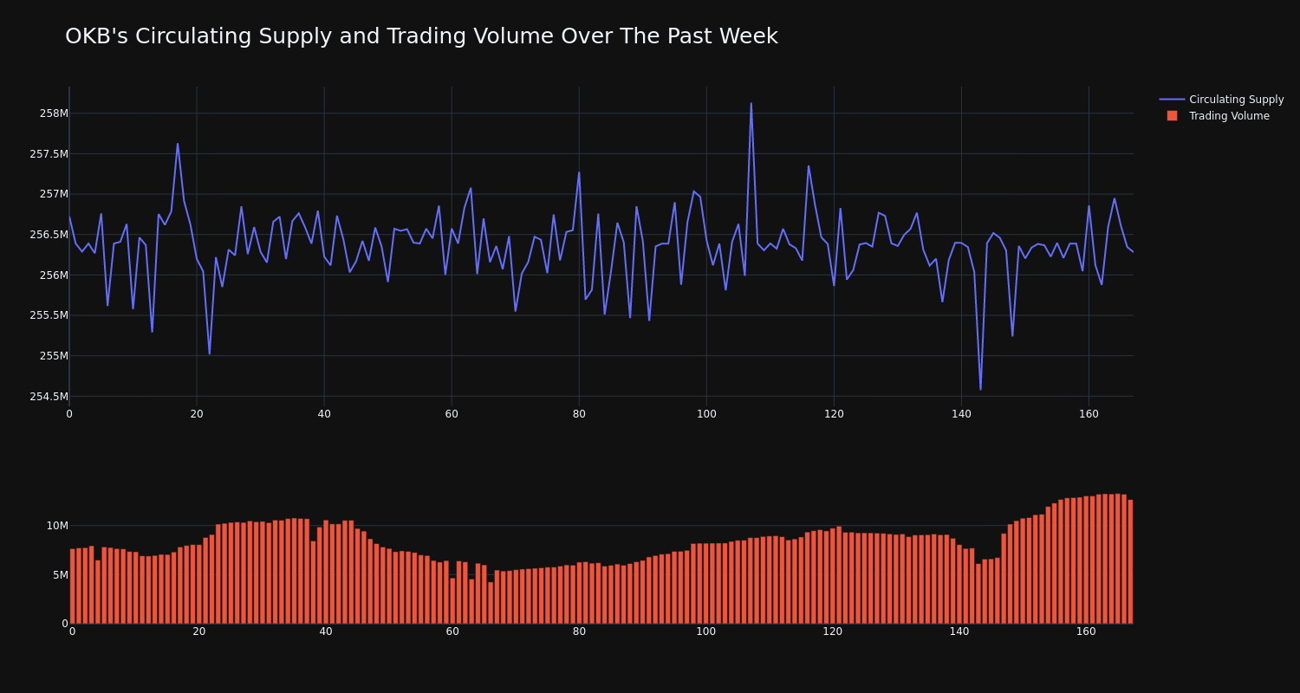
Task: Click the 5M label on volume chart
Action: tap(61, 575)
